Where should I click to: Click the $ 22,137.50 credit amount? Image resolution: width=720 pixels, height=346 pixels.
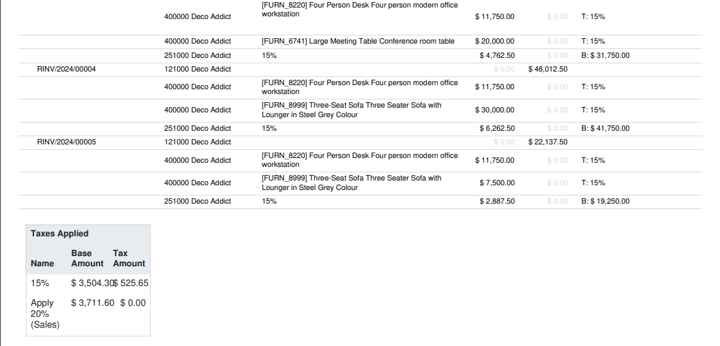click(x=547, y=142)
